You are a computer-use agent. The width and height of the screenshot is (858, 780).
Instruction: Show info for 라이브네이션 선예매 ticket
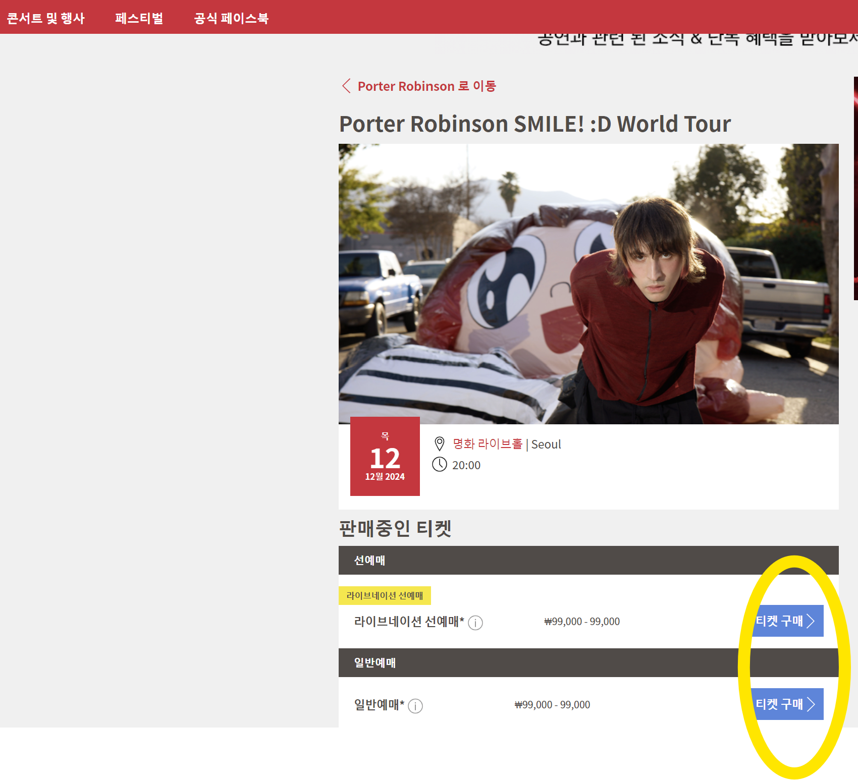point(475,623)
